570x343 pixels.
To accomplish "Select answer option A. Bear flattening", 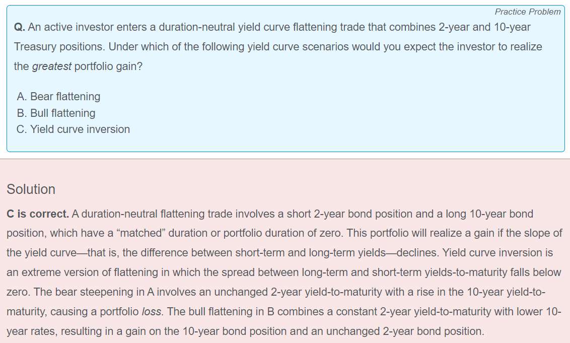I will pos(58,96).
